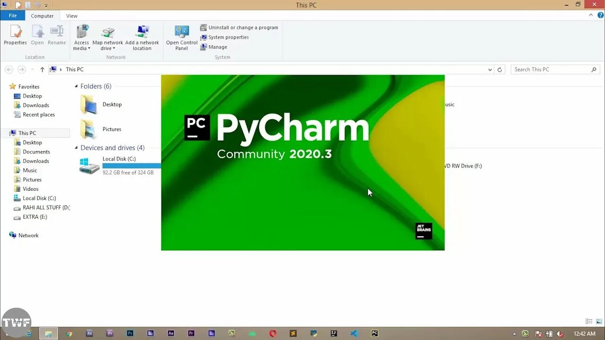
Task: Click the This PC address bar path
Action: tap(75, 69)
